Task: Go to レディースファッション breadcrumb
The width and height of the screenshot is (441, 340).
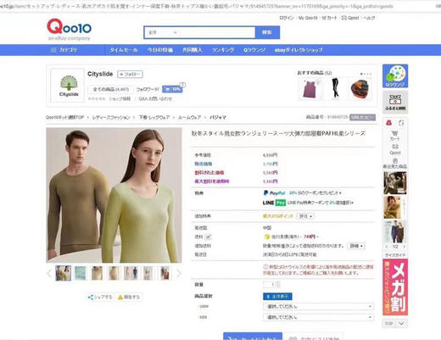Action: 111,117
